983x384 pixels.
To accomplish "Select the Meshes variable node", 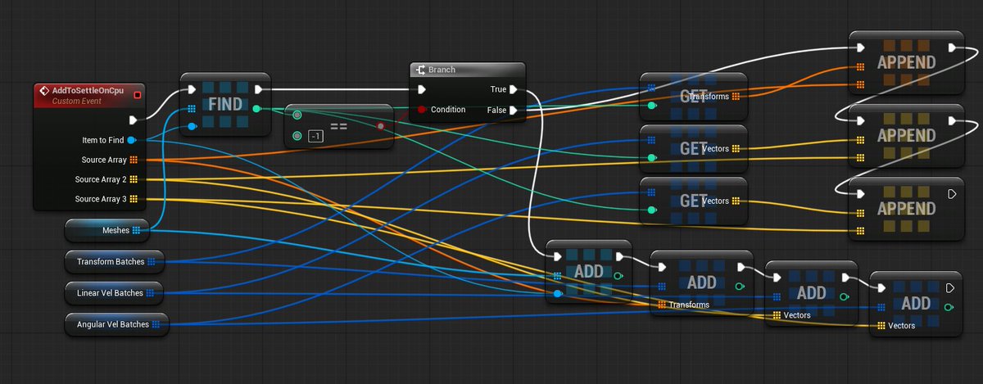I will [x=107, y=231].
